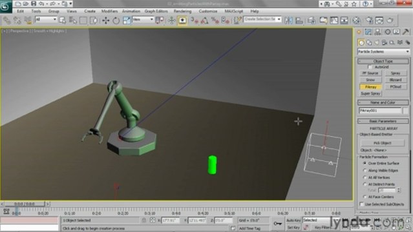Open the Material Editor icon

coord(356,20)
